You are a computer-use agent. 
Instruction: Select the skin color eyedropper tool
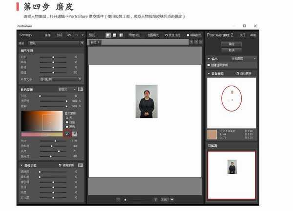coord(67,134)
